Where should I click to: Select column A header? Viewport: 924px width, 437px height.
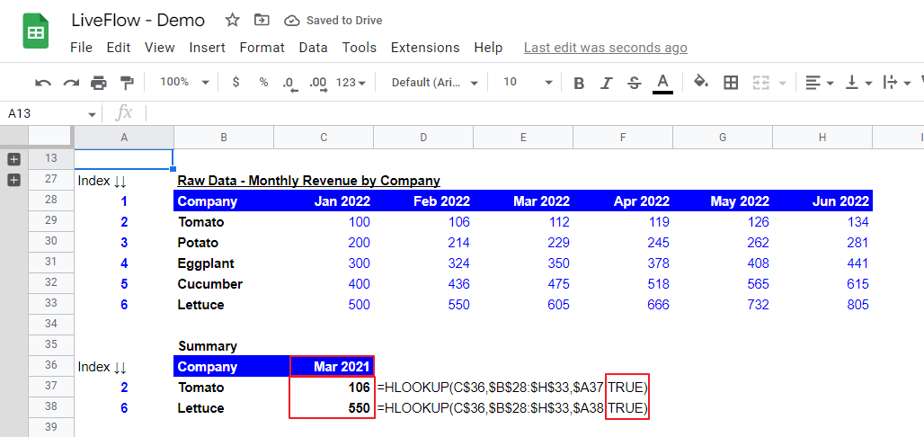(124, 138)
